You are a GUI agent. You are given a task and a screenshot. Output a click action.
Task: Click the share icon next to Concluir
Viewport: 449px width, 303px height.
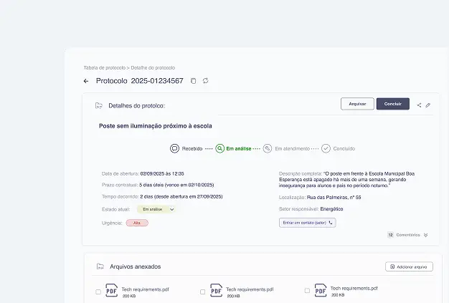(x=420, y=105)
